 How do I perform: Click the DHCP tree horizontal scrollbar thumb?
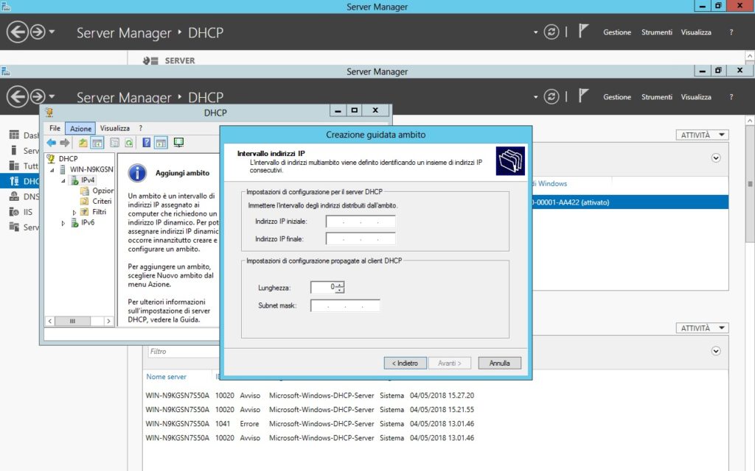coord(72,321)
